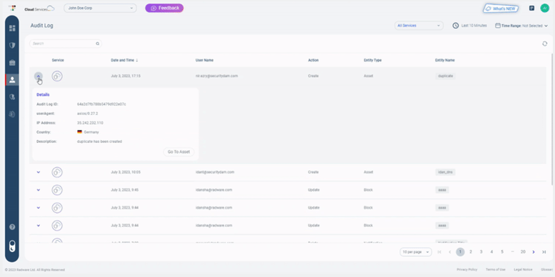The height and width of the screenshot is (277, 555).
Task: Open the Privacy Policy footer link
Action: coord(467,269)
